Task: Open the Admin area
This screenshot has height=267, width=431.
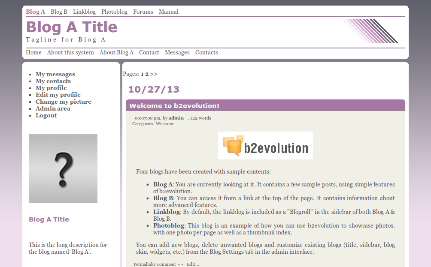Action: click(x=53, y=109)
